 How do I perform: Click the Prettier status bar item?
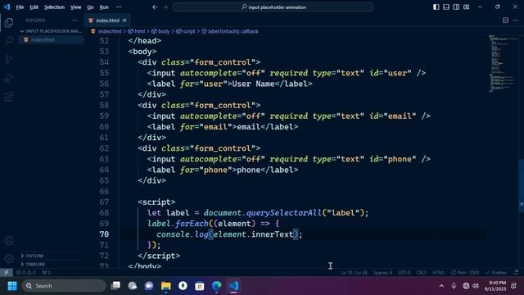coord(497,273)
